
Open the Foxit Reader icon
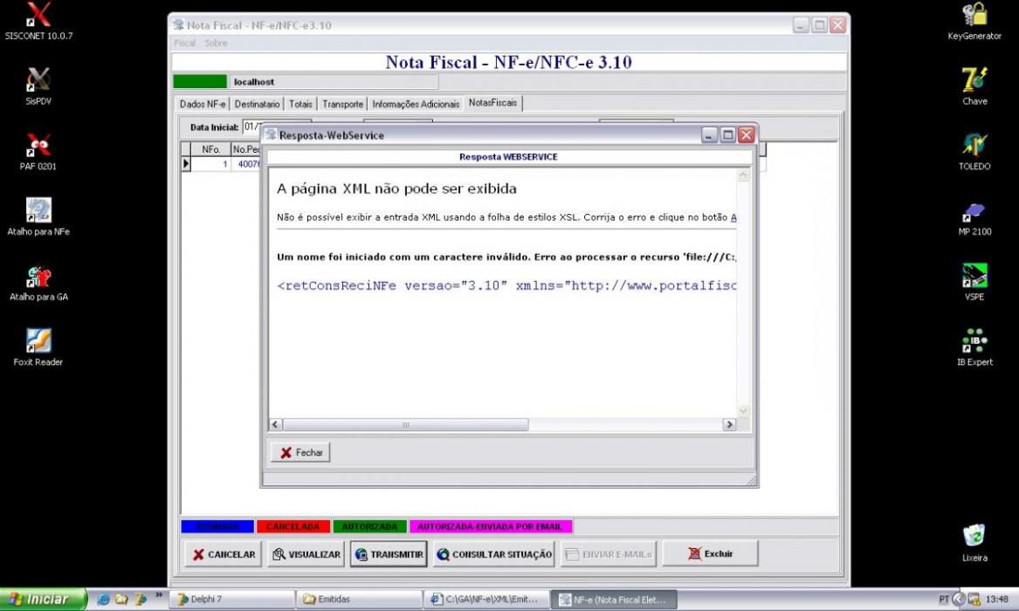pos(38,347)
